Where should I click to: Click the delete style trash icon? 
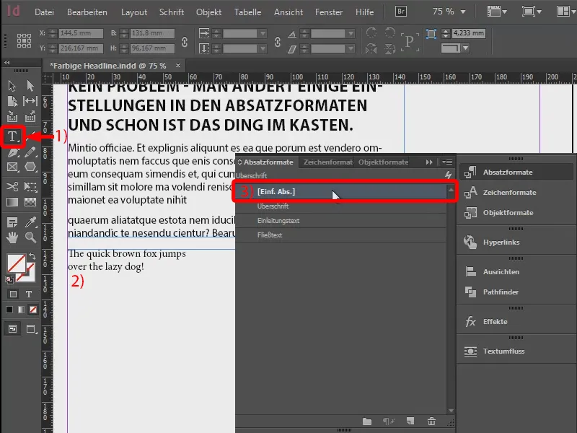pyautogui.click(x=431, y=421)
